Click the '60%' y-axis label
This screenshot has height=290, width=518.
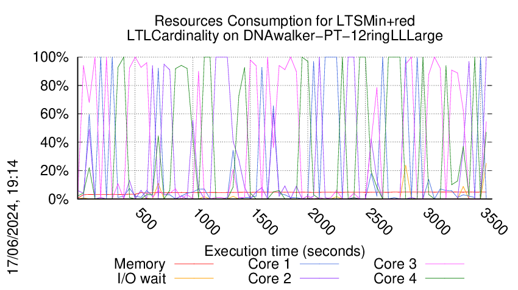54,114
